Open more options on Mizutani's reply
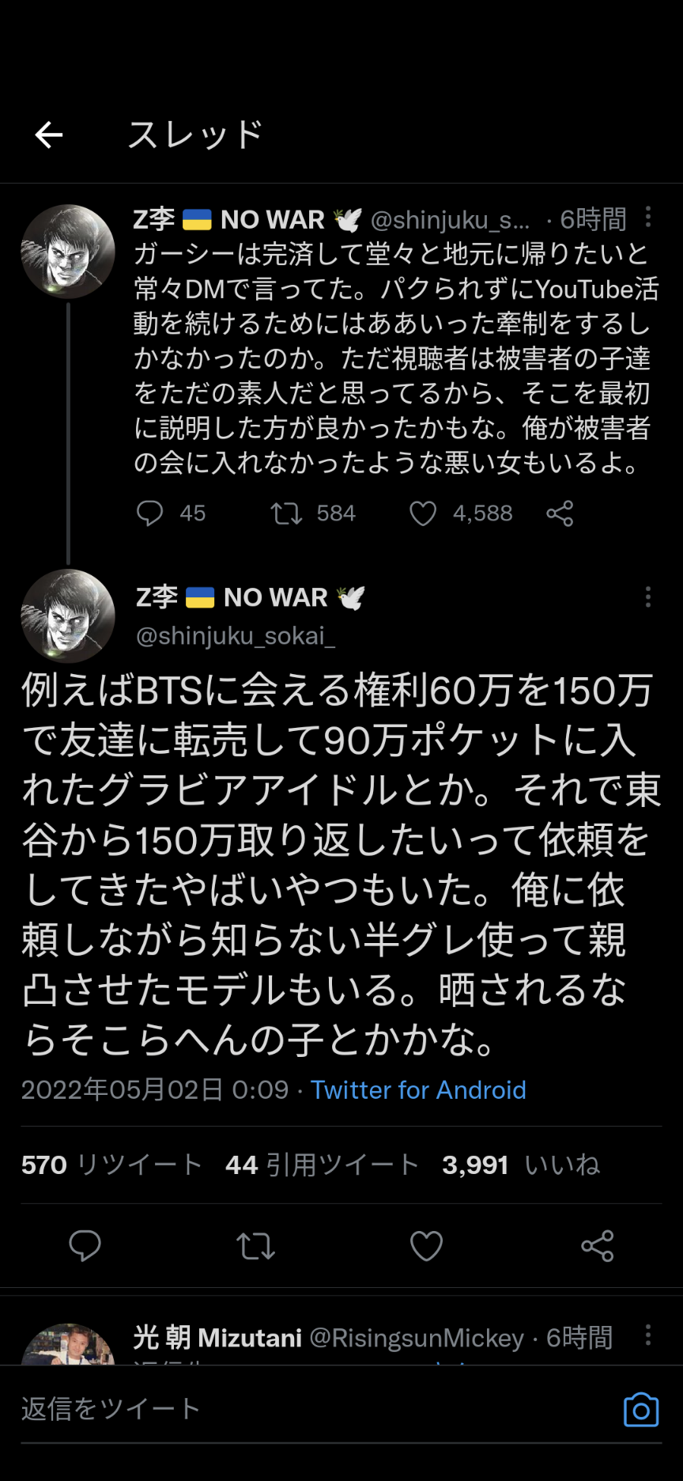The height and width of the screenshot is (1481, 683). [x=648, y=1335]
